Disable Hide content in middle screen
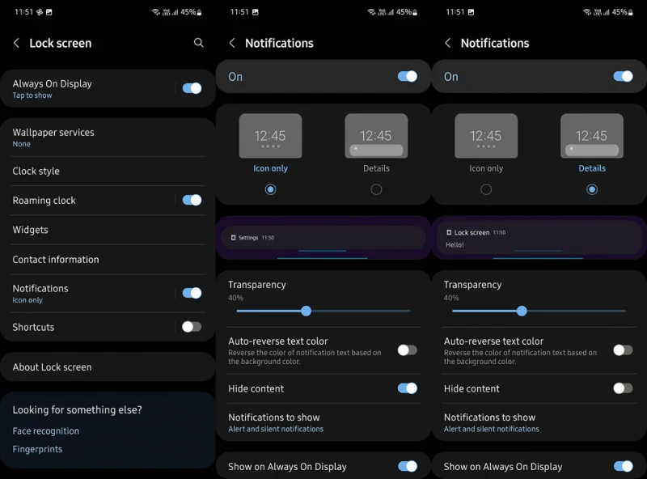 pos(408,388)
